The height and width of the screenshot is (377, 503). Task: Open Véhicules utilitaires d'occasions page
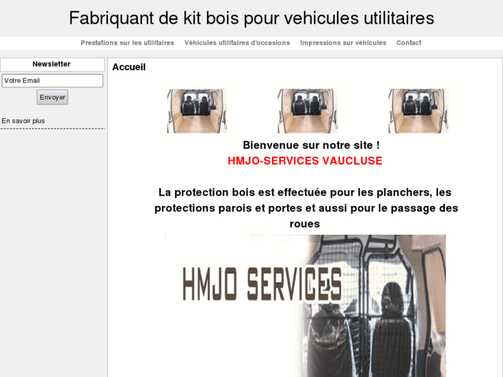pos(237,43)
